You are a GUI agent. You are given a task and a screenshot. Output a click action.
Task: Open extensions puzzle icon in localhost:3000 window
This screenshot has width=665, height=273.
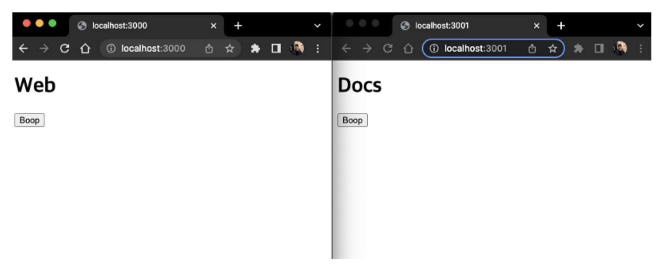[255, 49]
